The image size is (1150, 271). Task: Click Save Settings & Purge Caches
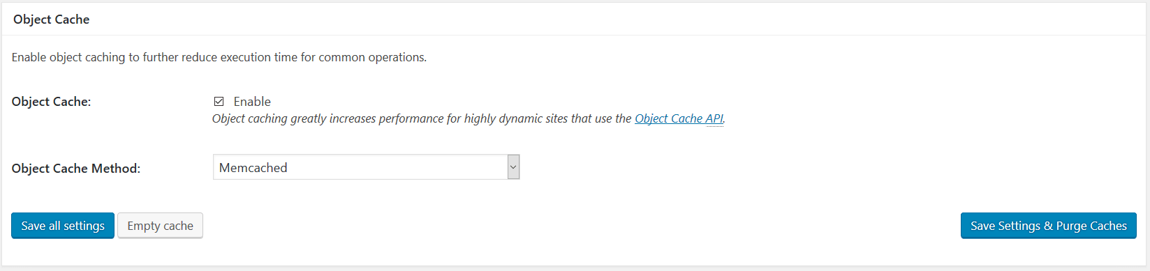(1048, 226)
